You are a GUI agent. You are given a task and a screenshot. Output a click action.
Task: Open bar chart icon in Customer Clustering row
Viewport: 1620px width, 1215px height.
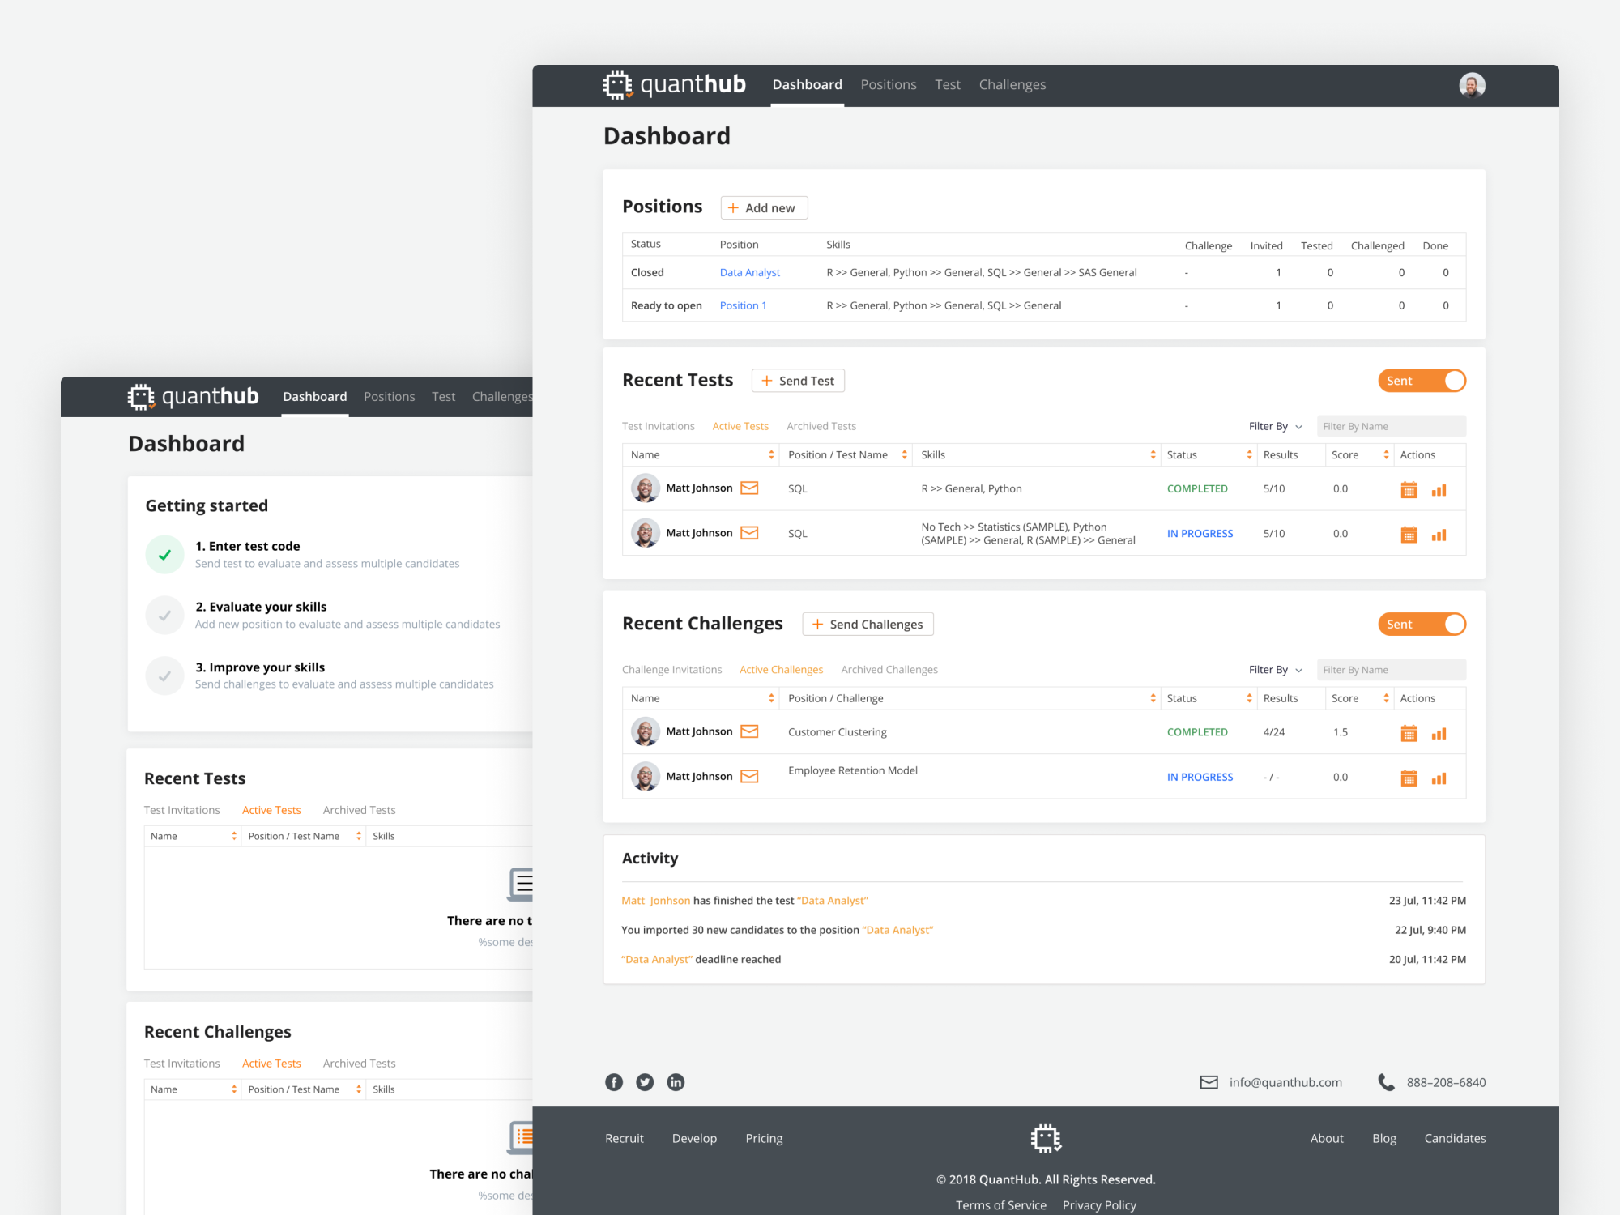point(1439,734)
